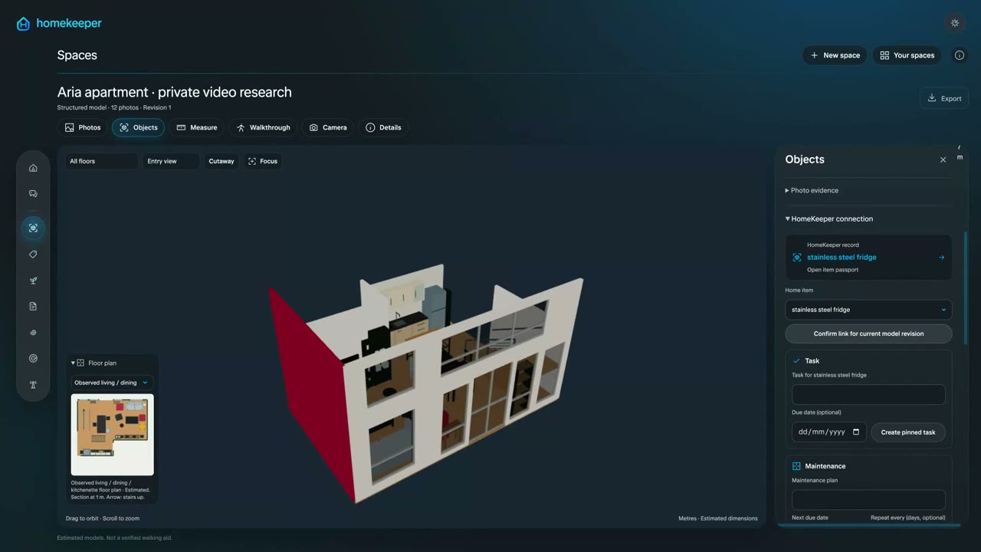This screenshot has width=981, height=552.
Task: Click the New space button
Action: pos(835,55)
